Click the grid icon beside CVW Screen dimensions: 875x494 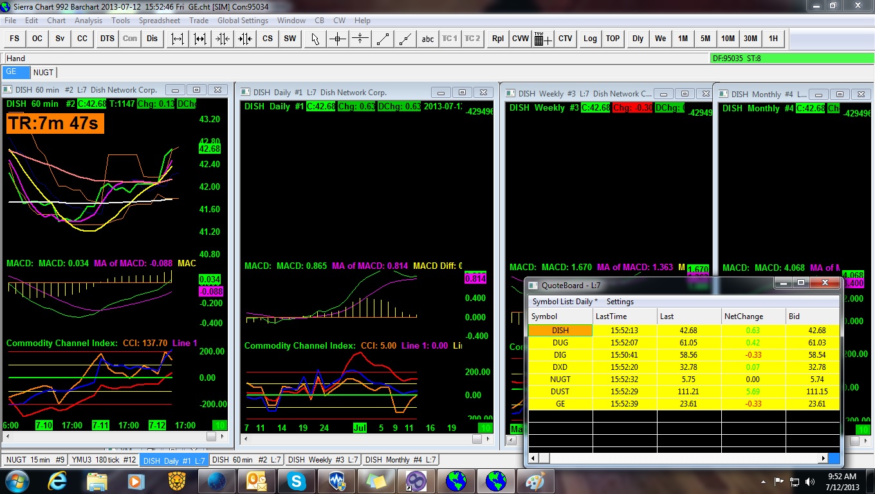point(542,39)
